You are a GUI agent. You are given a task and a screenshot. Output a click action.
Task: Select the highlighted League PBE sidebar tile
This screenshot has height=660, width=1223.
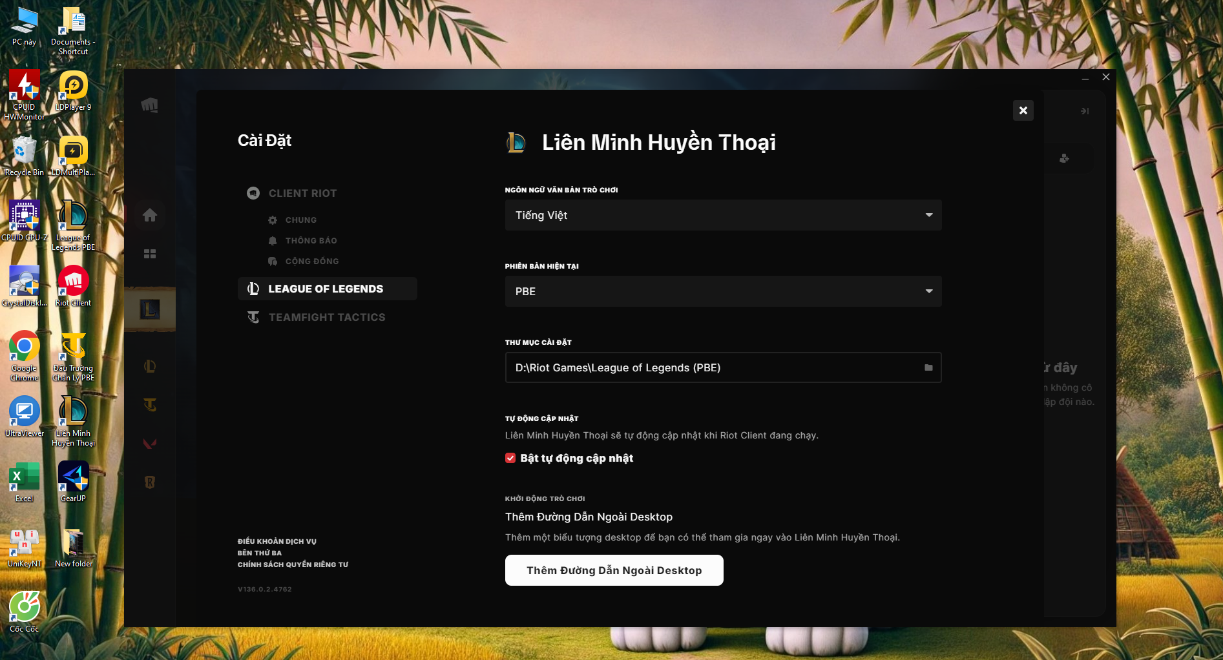(x=150, y=309)
